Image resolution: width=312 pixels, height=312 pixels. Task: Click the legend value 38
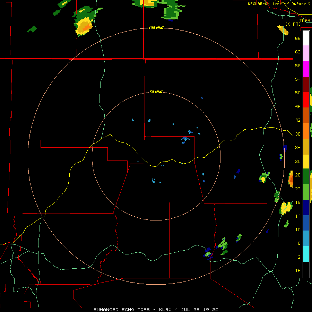click(298, 134)
